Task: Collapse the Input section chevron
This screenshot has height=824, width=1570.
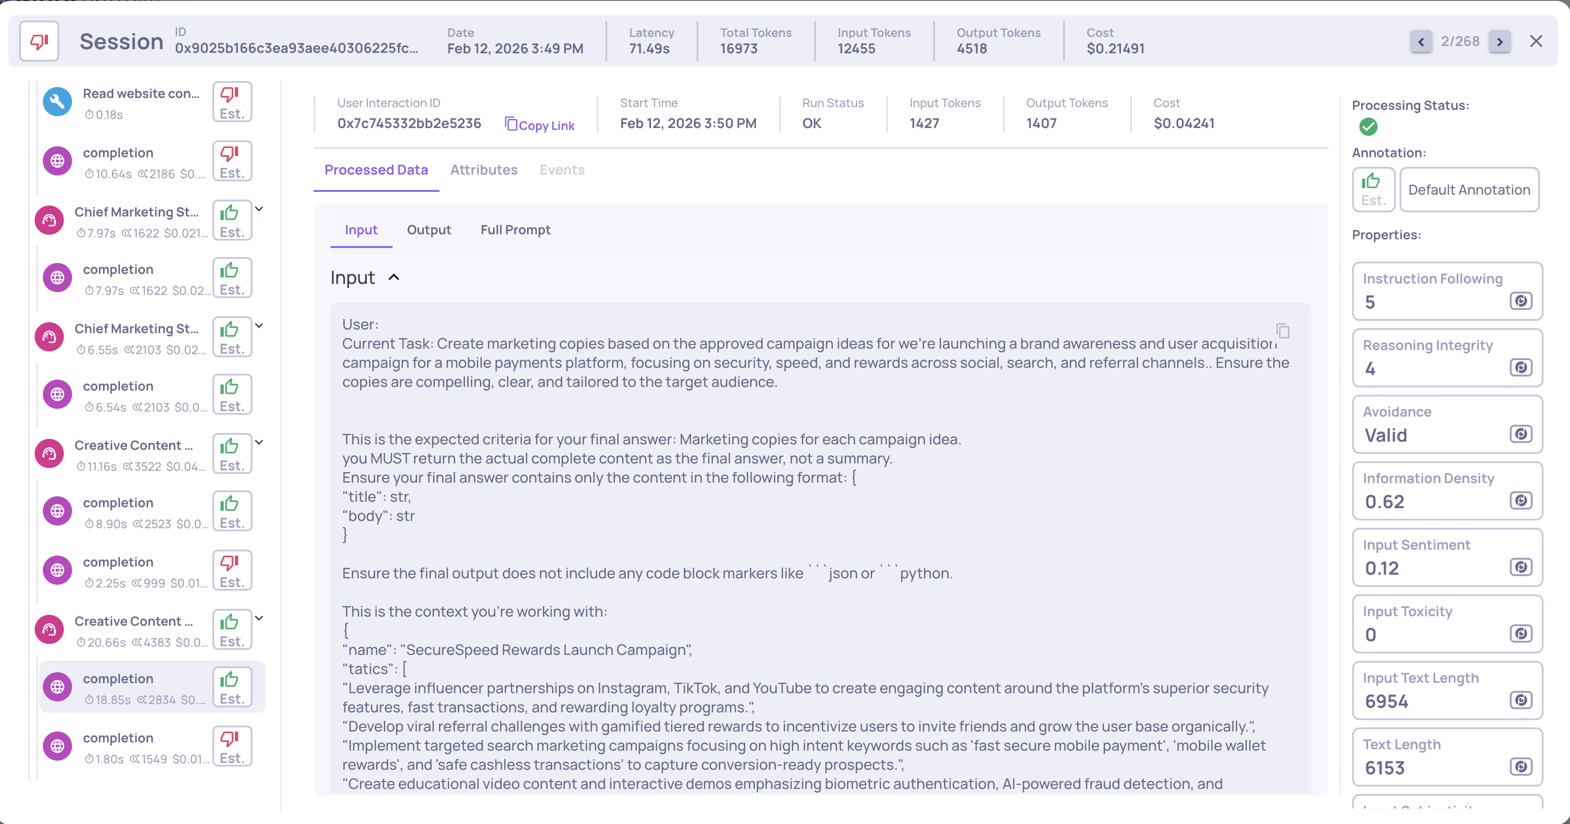Action: (394, 278)
